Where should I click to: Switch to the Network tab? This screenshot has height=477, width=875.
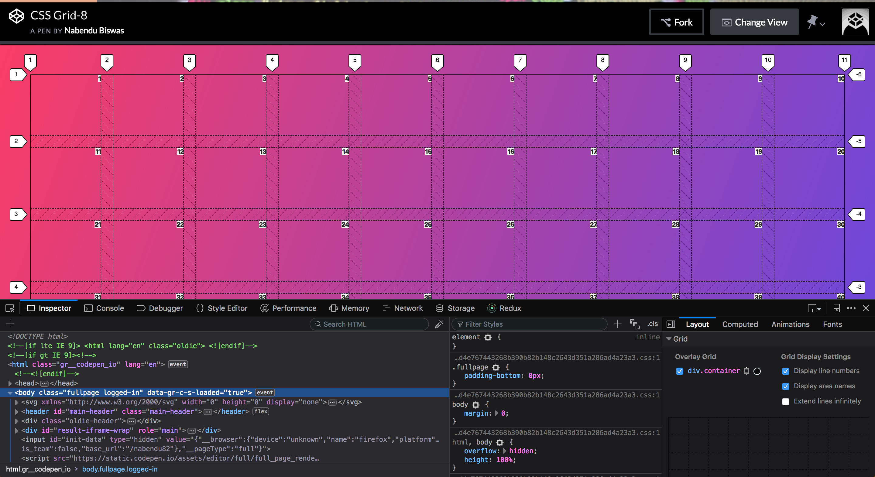(x=403, y=308)
